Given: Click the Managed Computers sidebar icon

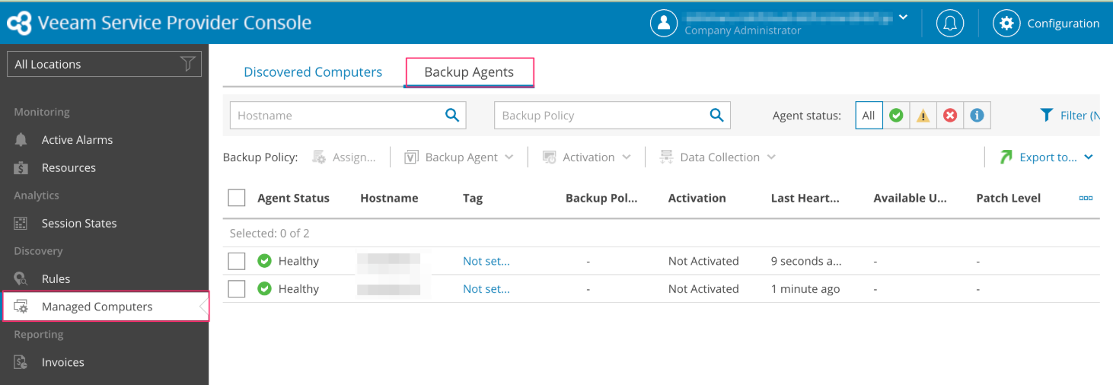Looking at the screenshot, I should point(21,307).
